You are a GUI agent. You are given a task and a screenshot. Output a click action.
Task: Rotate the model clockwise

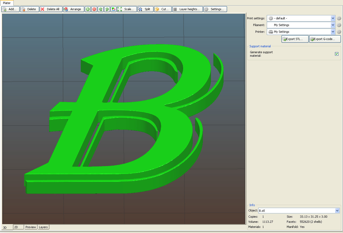tap(107, 9)
